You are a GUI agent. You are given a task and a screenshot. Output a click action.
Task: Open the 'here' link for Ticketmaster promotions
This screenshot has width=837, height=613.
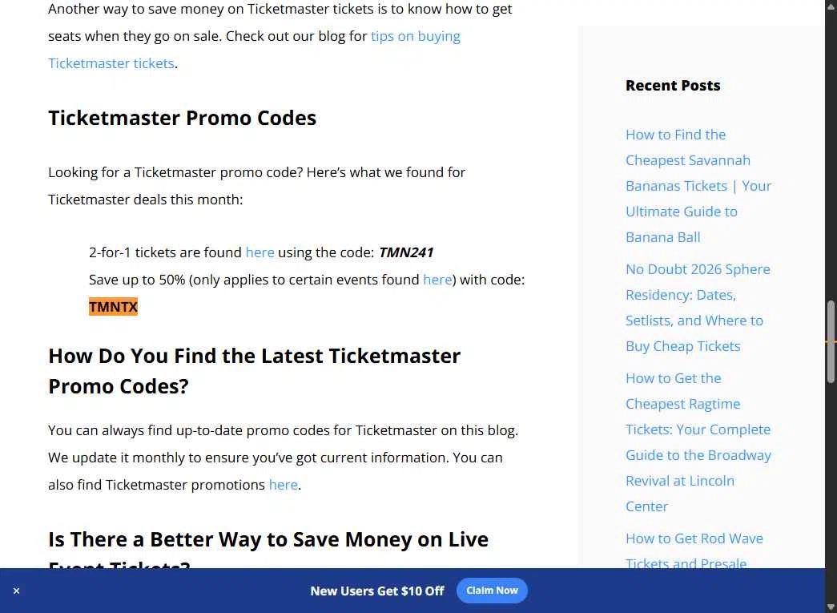click(x=283, y=484)
